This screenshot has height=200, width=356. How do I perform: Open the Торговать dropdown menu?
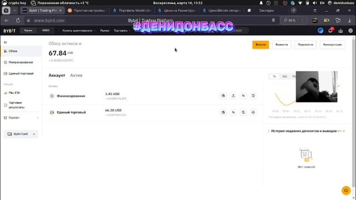(x=122, y=31)
